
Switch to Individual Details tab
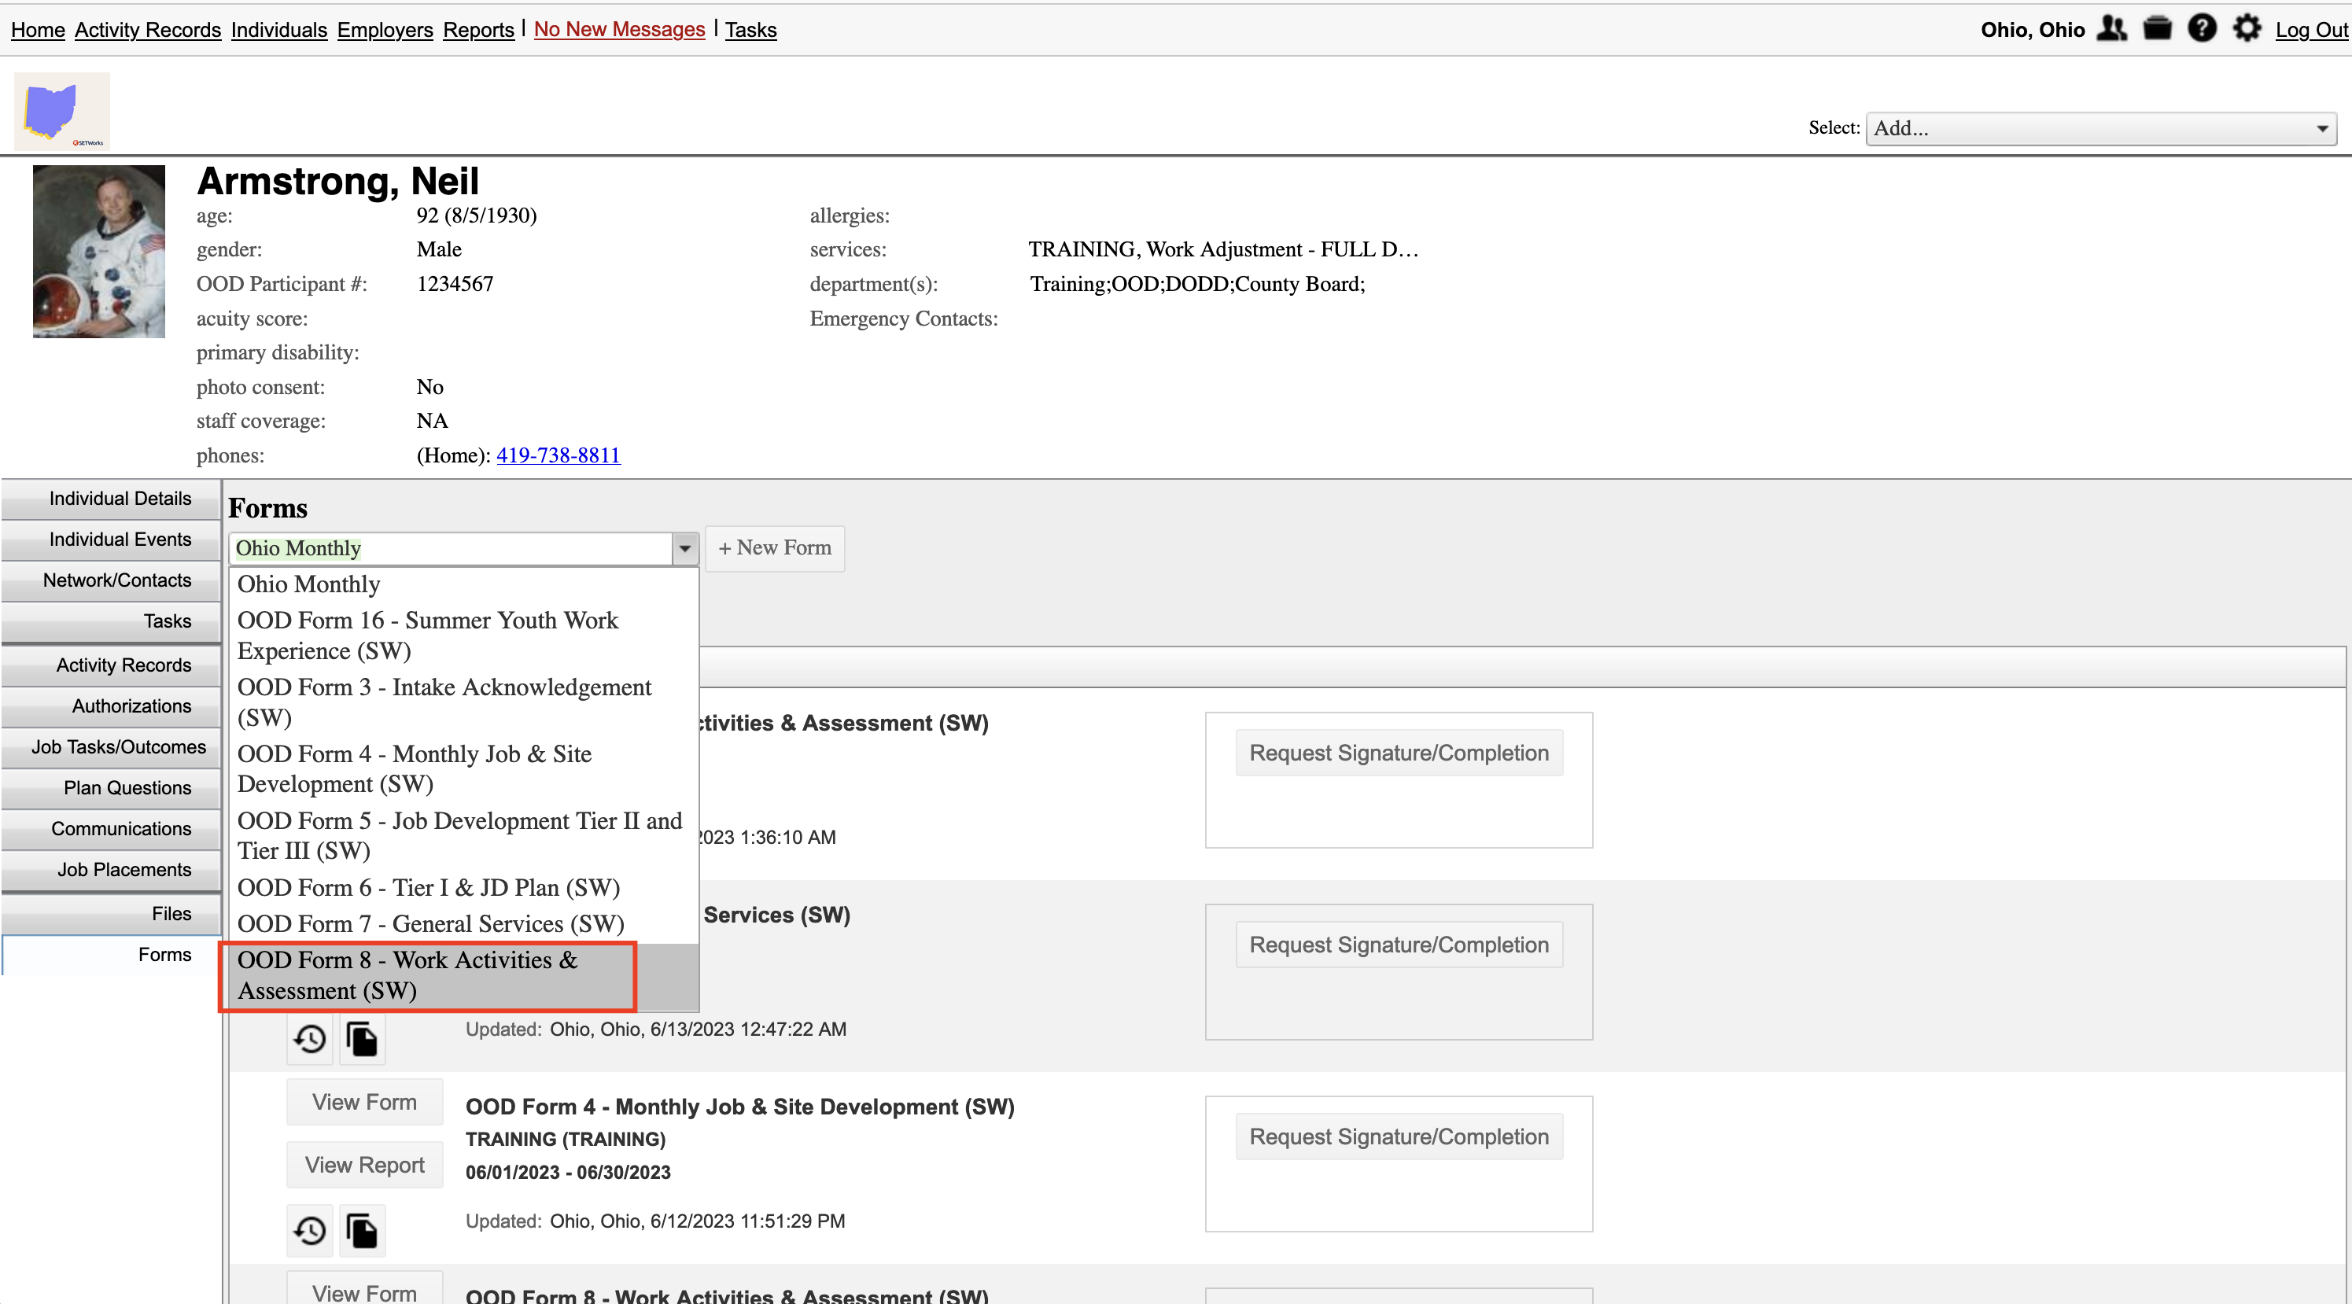tap(112, 499)
